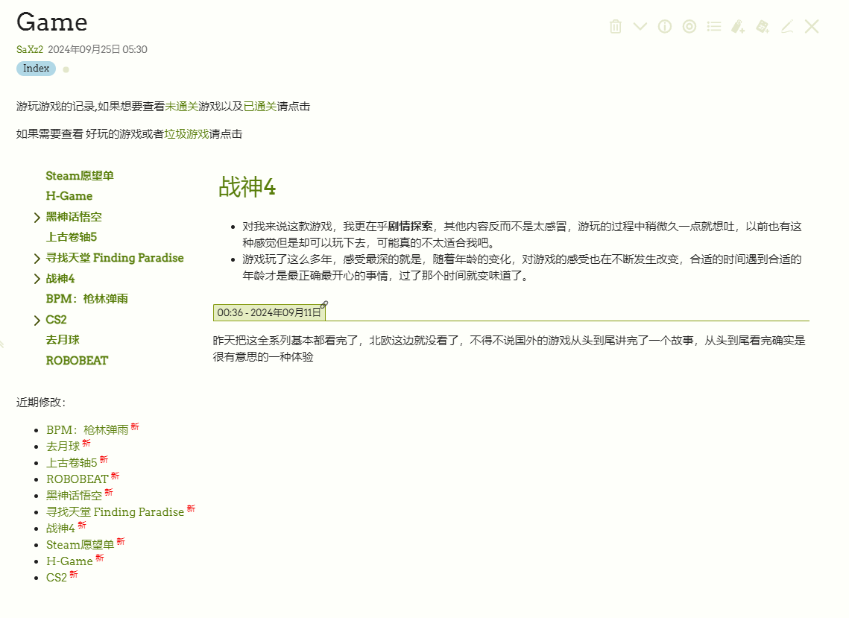Select 去月球 in the contents tree
This screenshot has height=618, width=849.
click(63, 340)
